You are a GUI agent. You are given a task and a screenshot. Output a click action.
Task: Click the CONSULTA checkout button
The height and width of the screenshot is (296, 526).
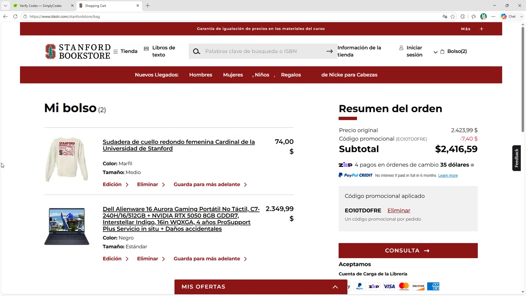tap(408, 250)
